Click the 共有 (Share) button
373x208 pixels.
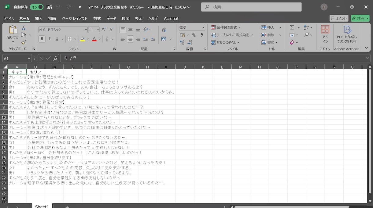[360, 18]
